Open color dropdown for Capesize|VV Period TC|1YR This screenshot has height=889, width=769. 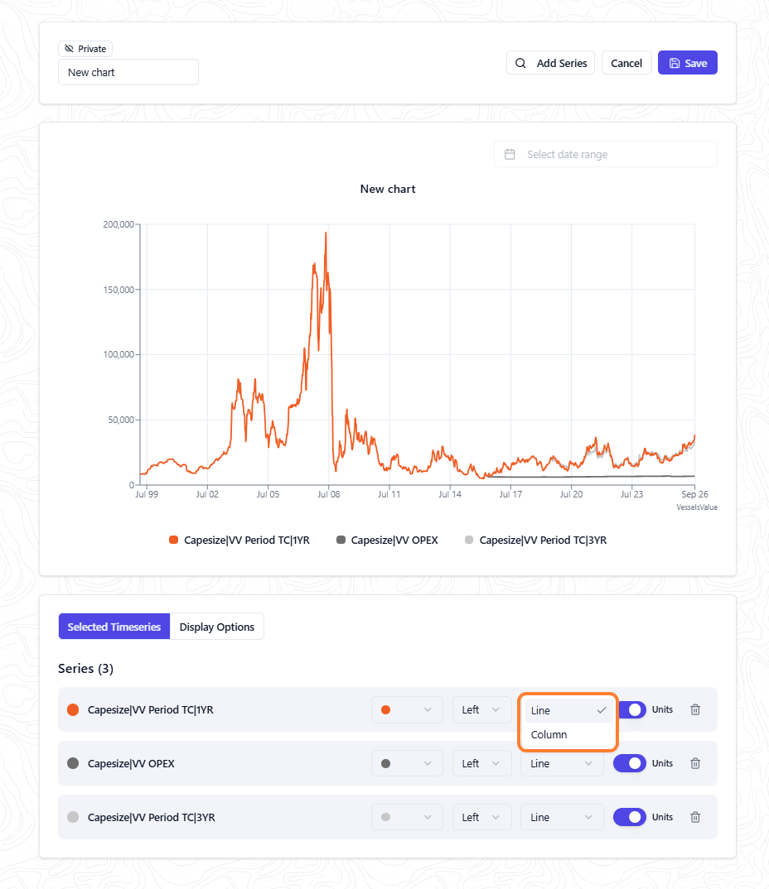[407, 710]
